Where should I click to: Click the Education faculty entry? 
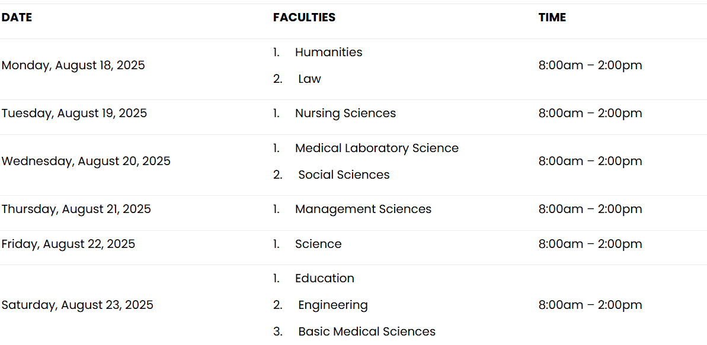pos(325,278)
